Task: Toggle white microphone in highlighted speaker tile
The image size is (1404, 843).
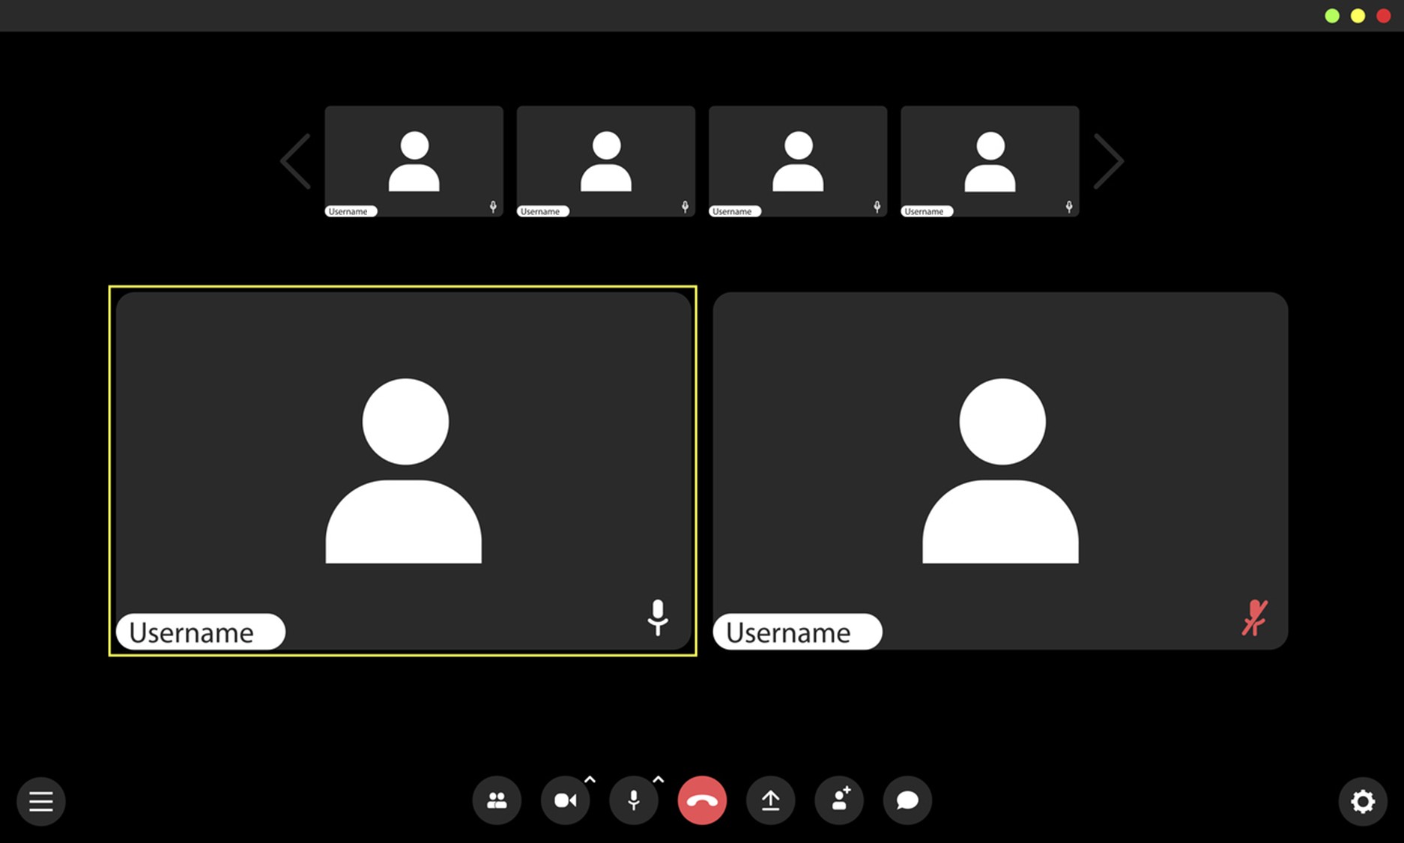Action: click(x=657, y=617)
